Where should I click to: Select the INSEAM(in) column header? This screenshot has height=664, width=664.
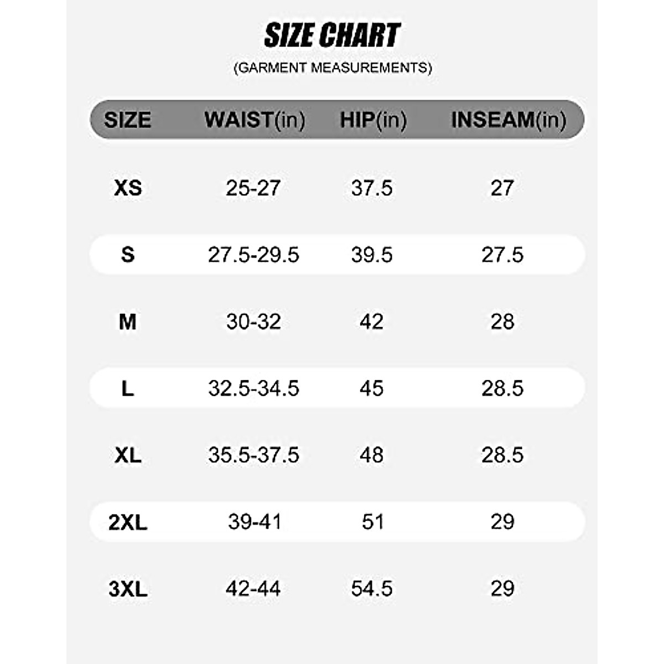tap(509, 120)
